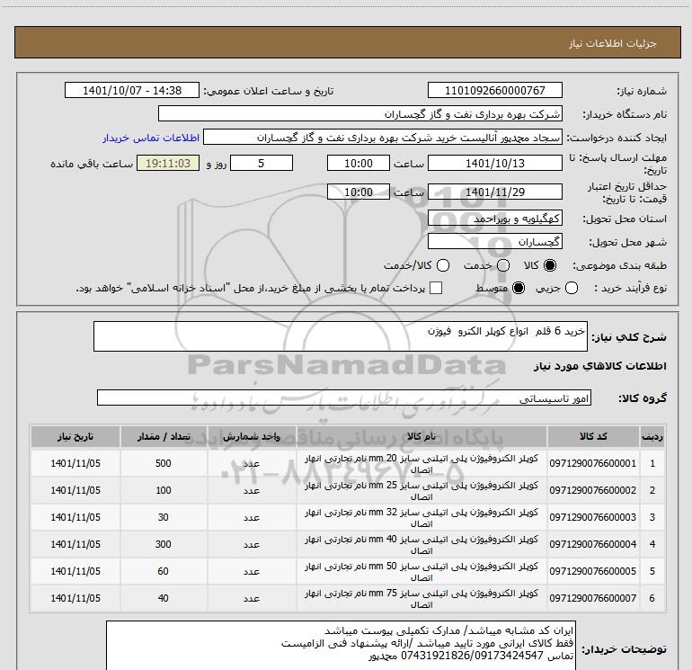The width and height of the screenshot is (692, 670).
Task: Click the response deadline date 1401/10/13
Action: [494, 163]
